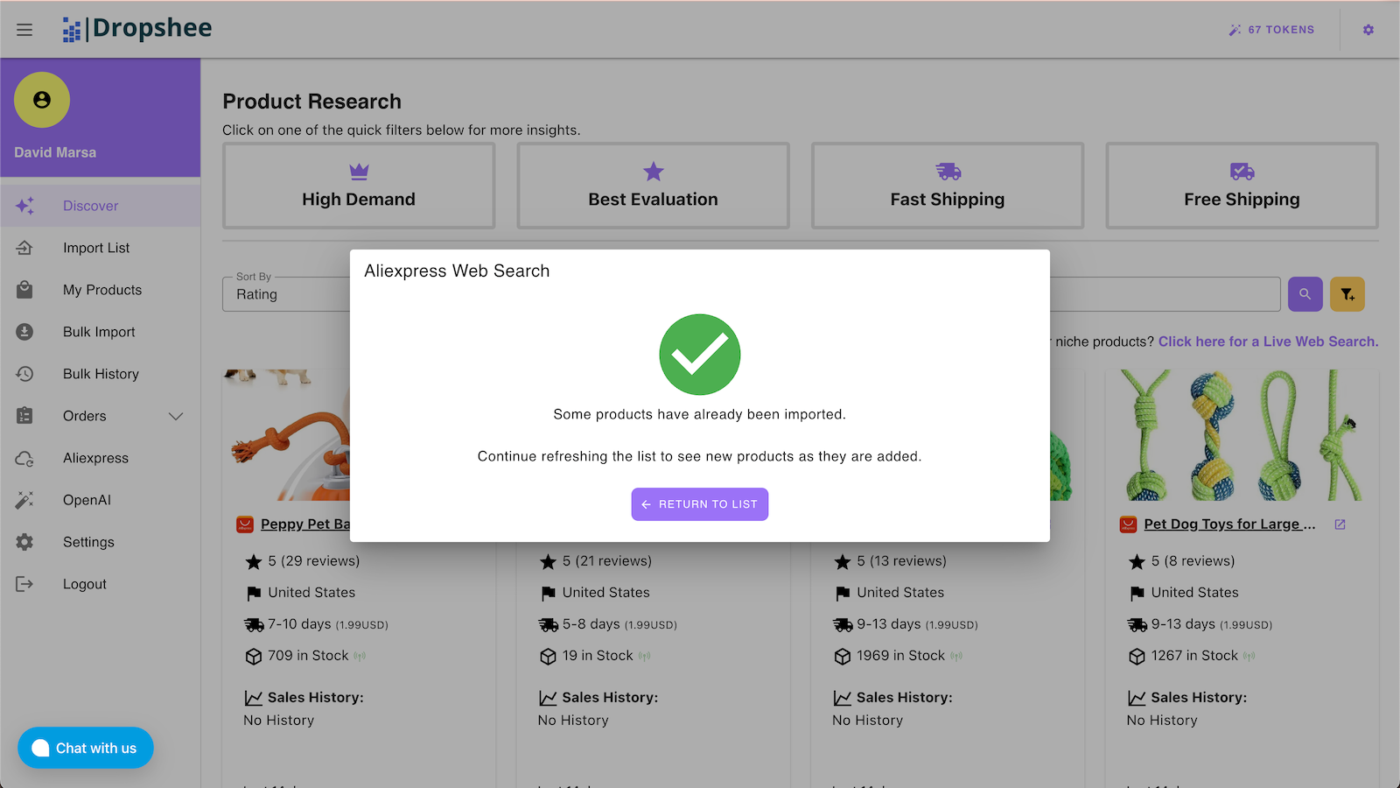Click the 5 (29 reviews) rating
This screenshot has width=1400, height=788.
(x=313, y=561)
